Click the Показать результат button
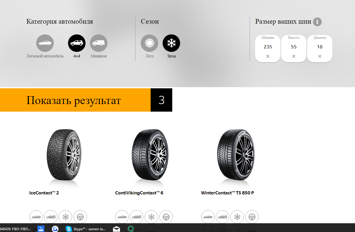This screenshot has width=355, height=232. (75, 100)
